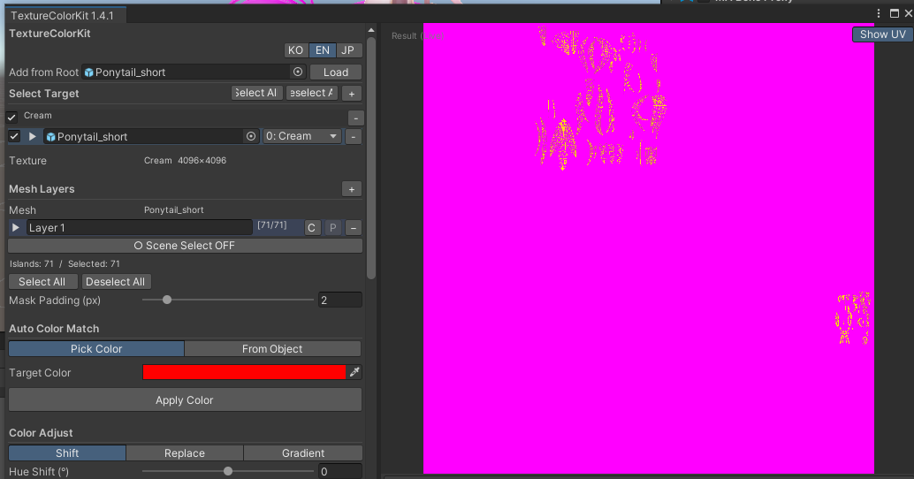Click scroll-up arrow of left panel
Image resolution: width=914 pixels, height=479 pixels.
pyautogui.click(x=371, y=30)
